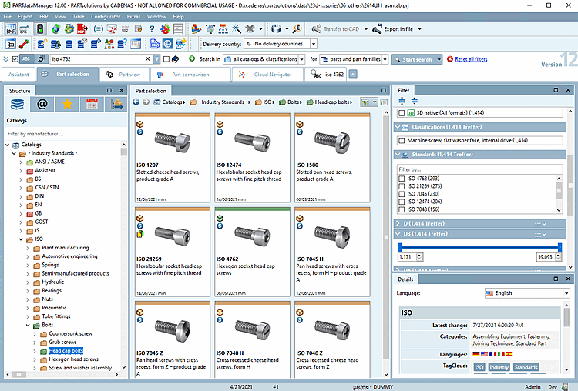Check the ISO 4762 (293) filter checkbox
Screen dimensions: 578x391
[402, 179]
